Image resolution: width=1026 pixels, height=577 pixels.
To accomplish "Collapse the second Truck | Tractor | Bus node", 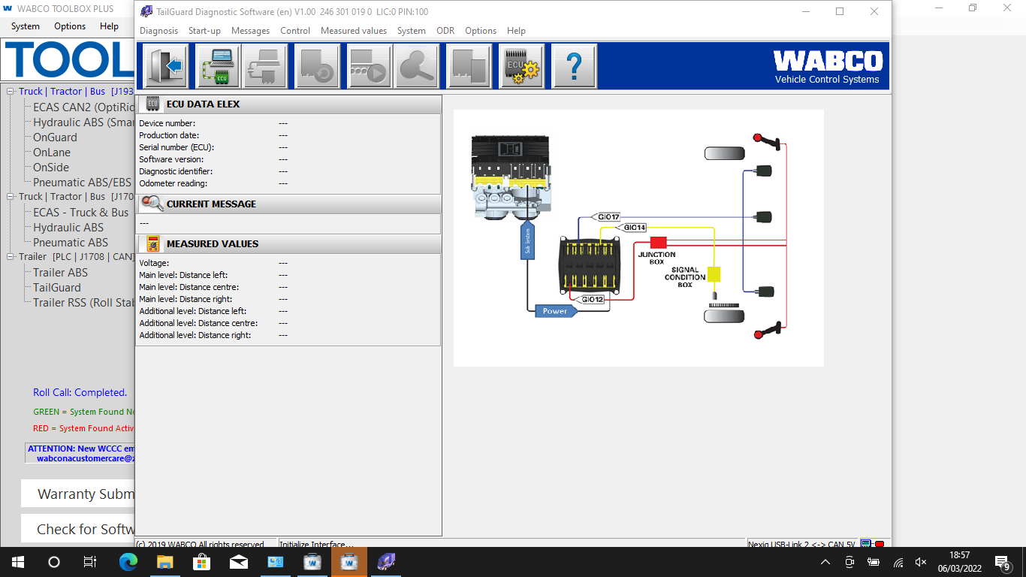I will tap(11, 197).
